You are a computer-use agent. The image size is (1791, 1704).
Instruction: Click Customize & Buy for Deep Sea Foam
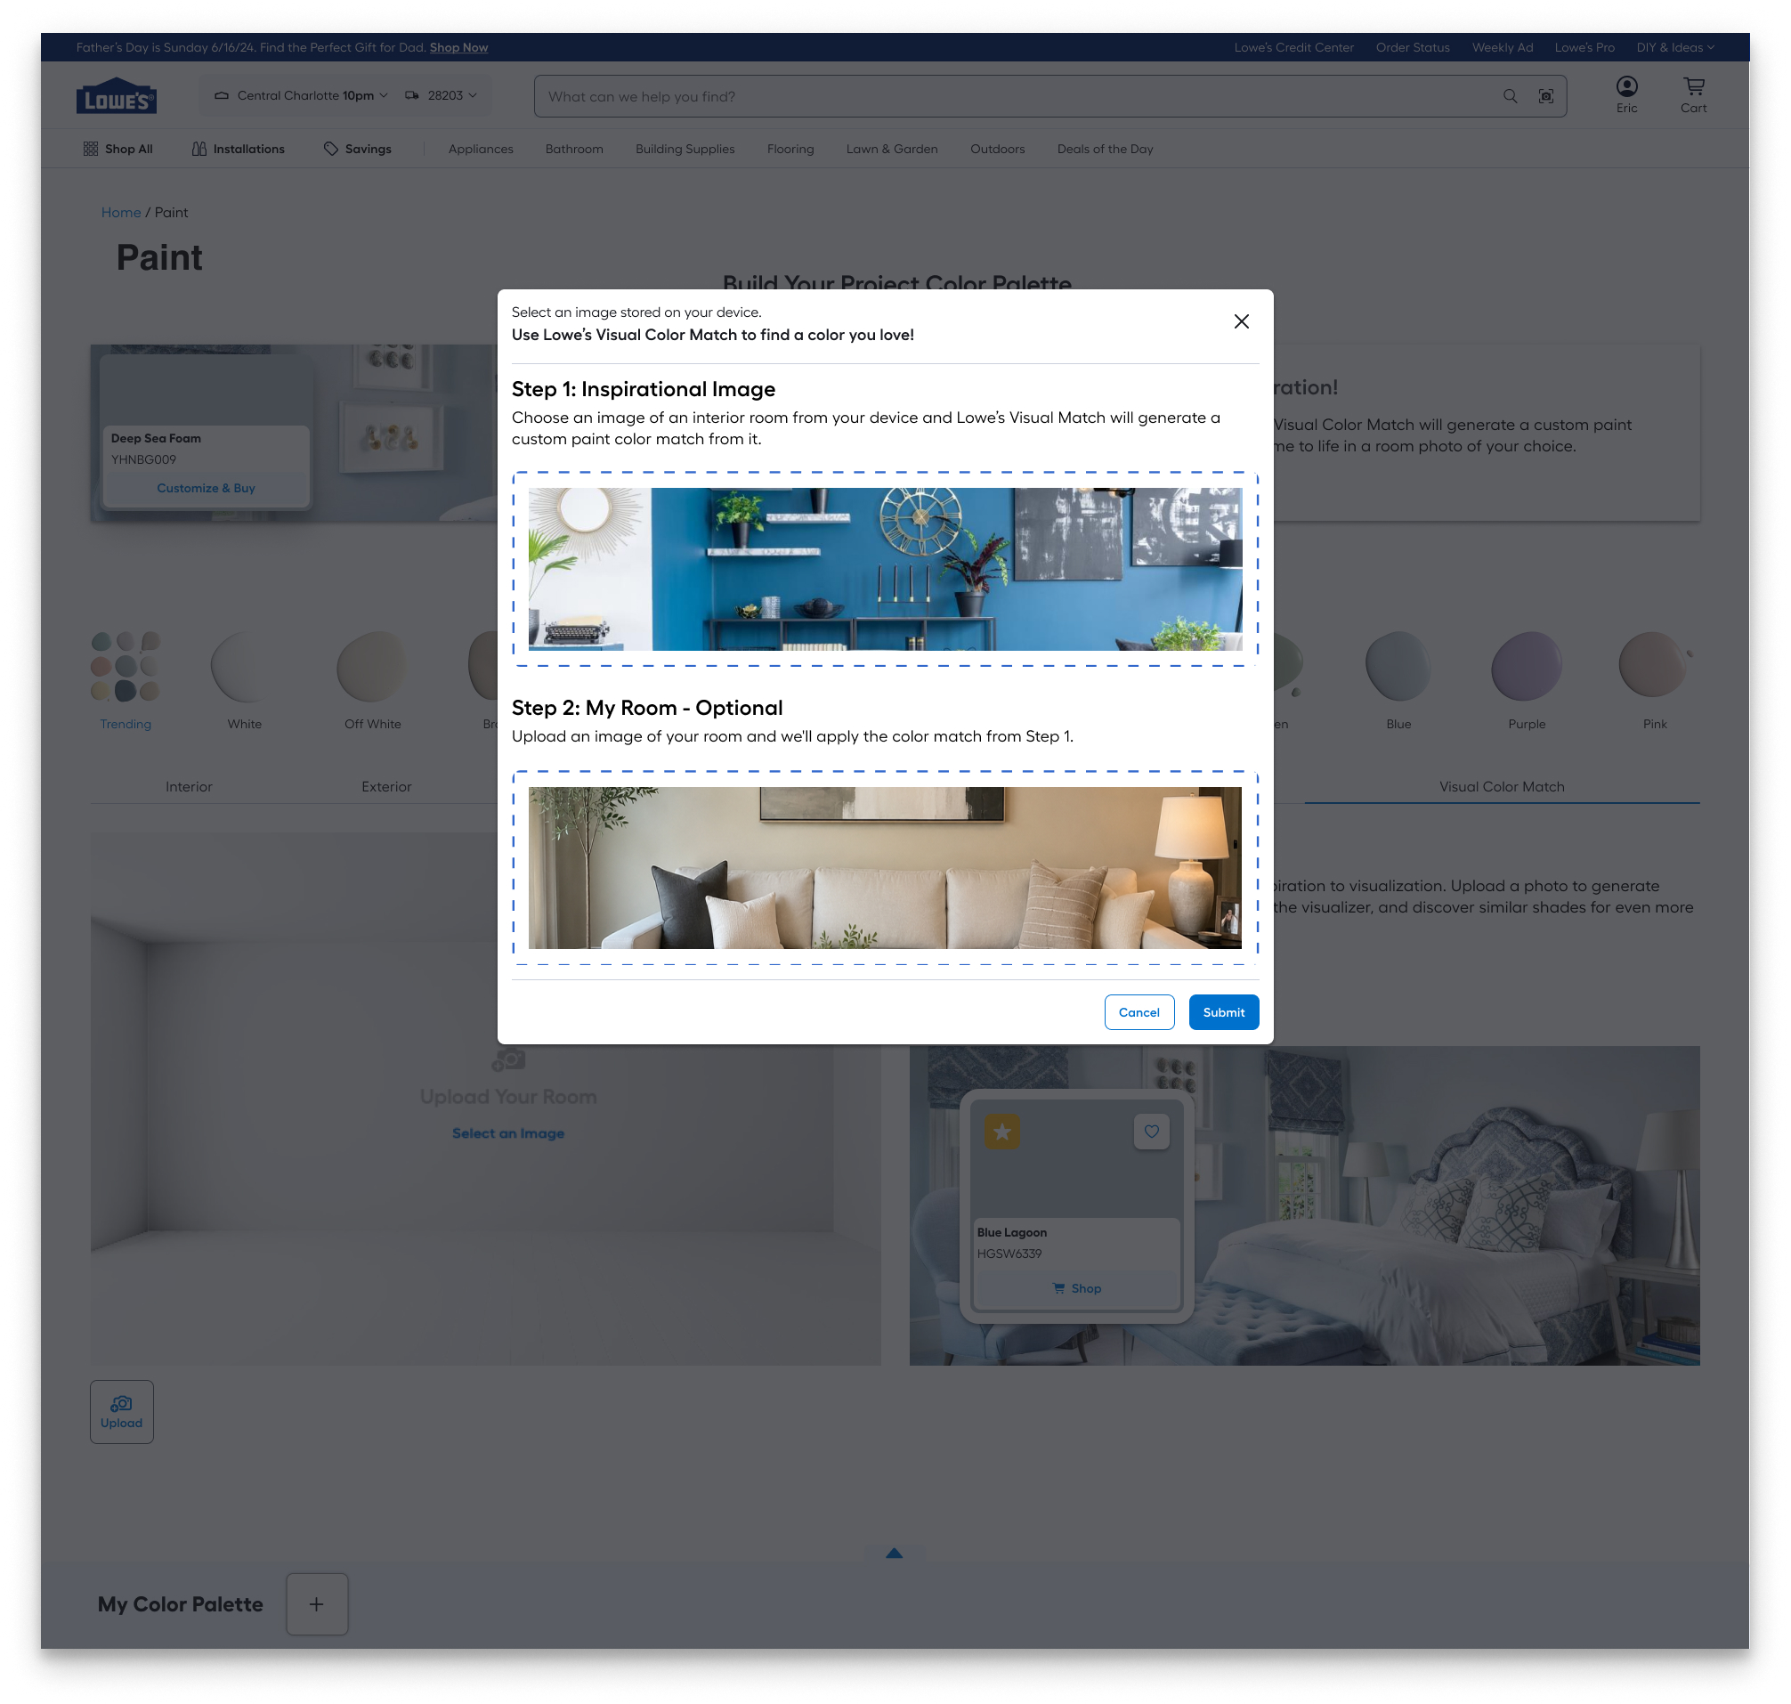207,488
